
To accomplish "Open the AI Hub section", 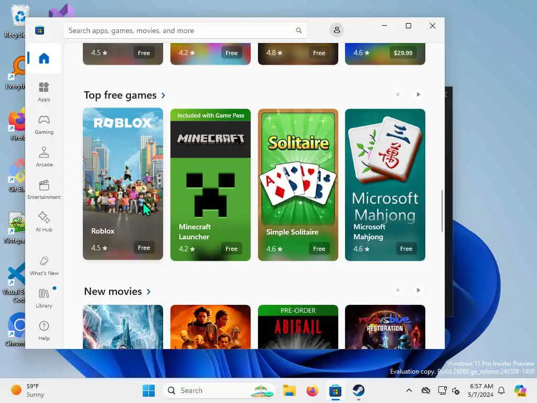I will point(44,222).
